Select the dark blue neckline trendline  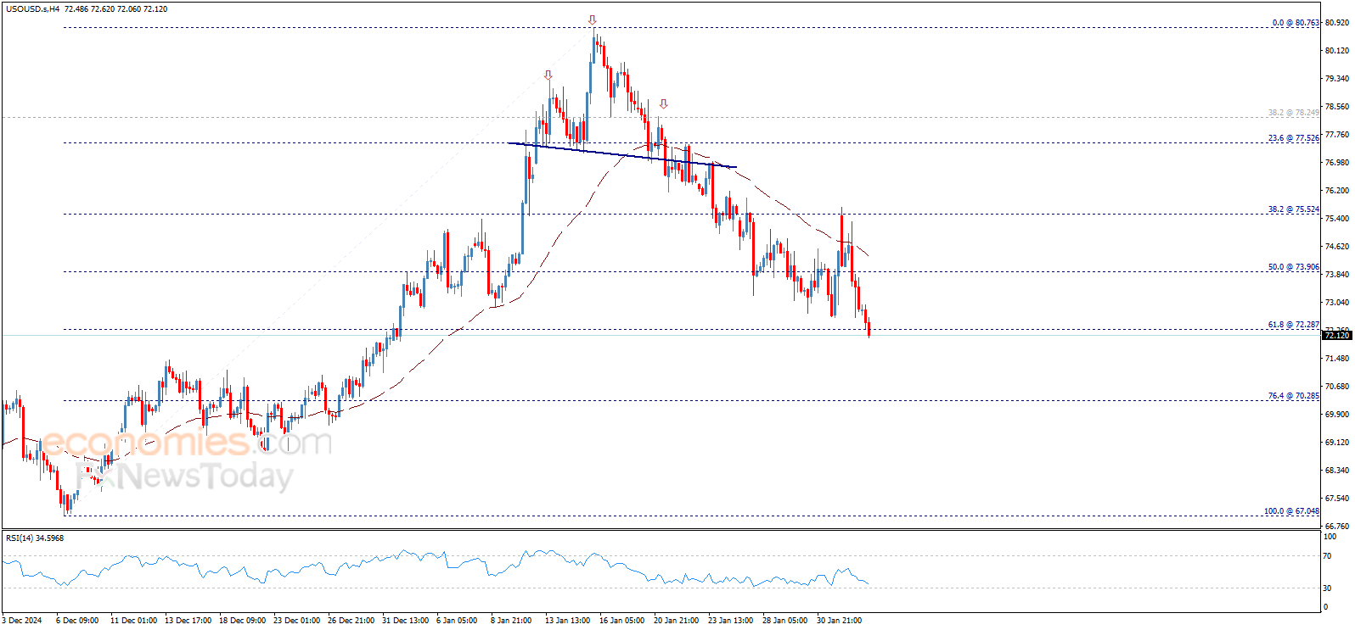[x=621, y=155]
